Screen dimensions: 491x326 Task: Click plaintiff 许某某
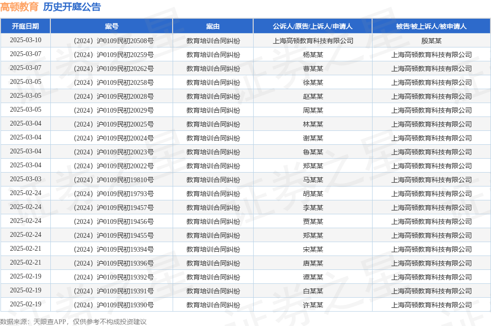click(x=313, y=305)
